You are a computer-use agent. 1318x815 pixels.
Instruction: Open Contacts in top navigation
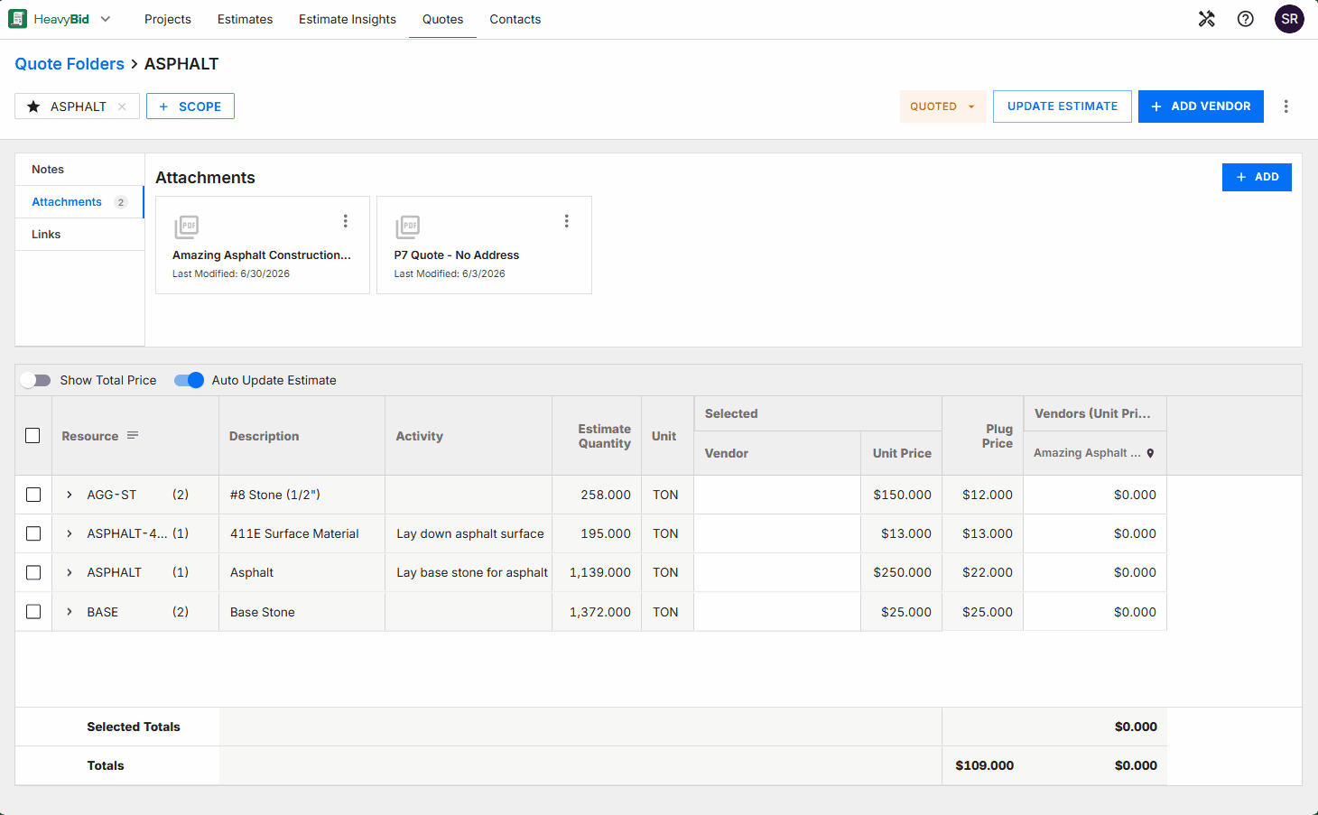[x=515, y=19]
